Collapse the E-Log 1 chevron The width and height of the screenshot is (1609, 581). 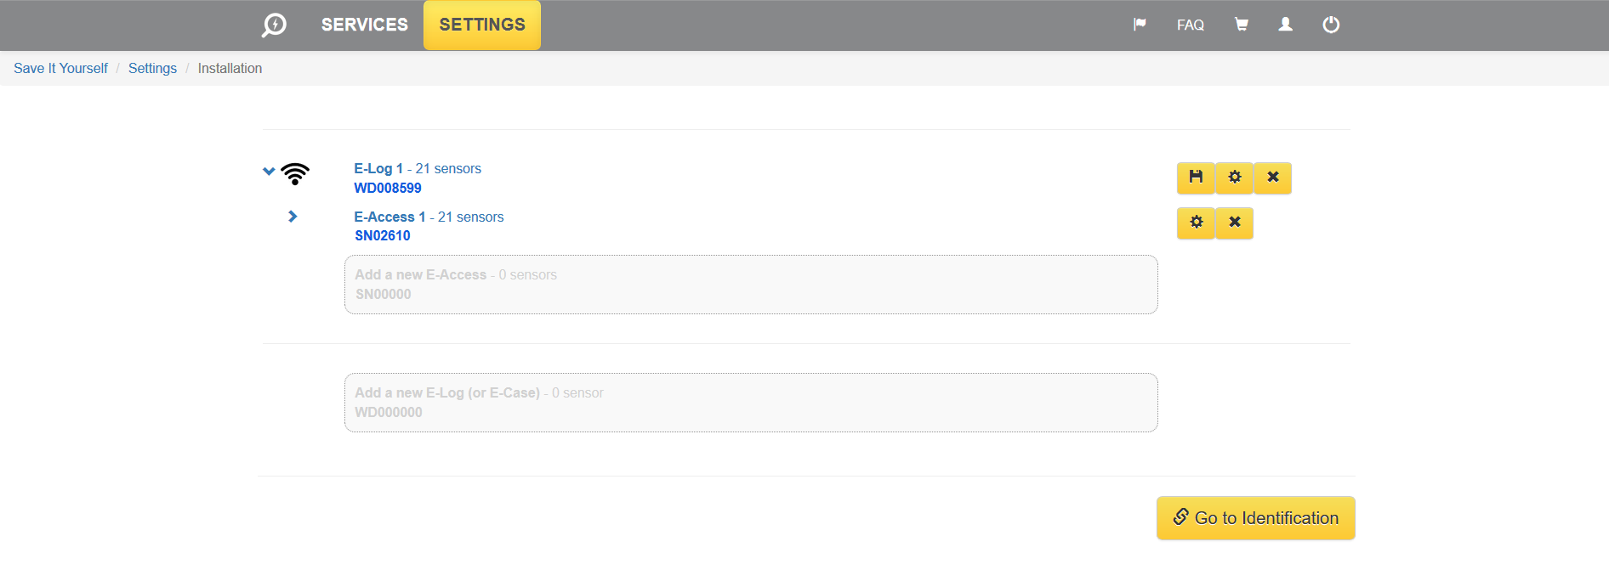pos(269,171)
